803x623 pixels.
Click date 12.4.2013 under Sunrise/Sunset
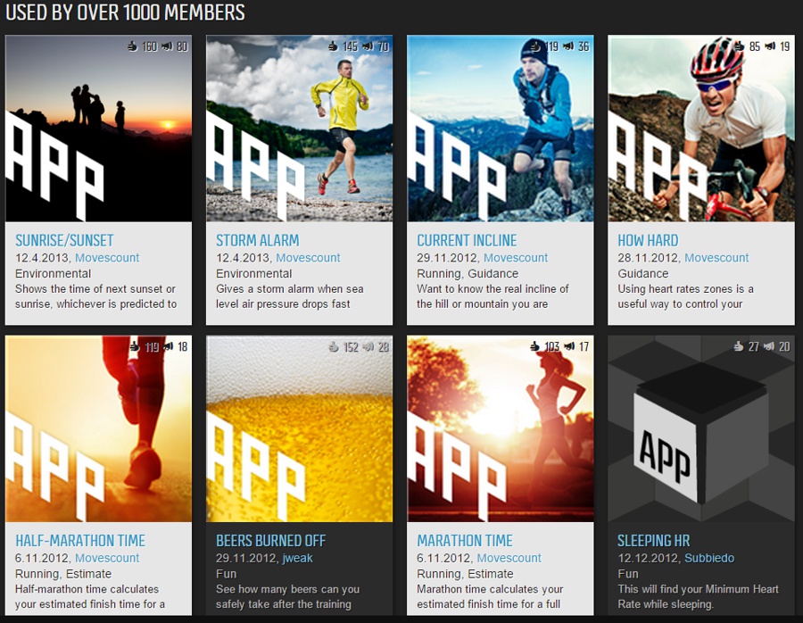click(x=43, y=258)
